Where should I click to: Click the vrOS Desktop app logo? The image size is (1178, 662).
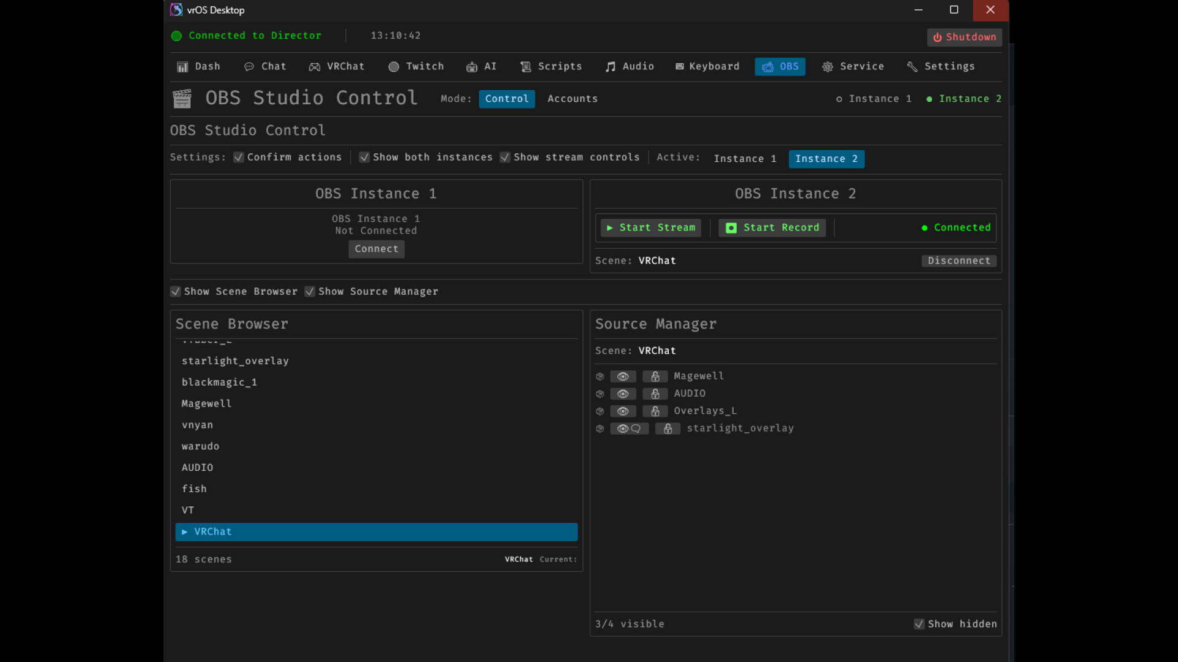pyautogui.click(x=176, y=10)
